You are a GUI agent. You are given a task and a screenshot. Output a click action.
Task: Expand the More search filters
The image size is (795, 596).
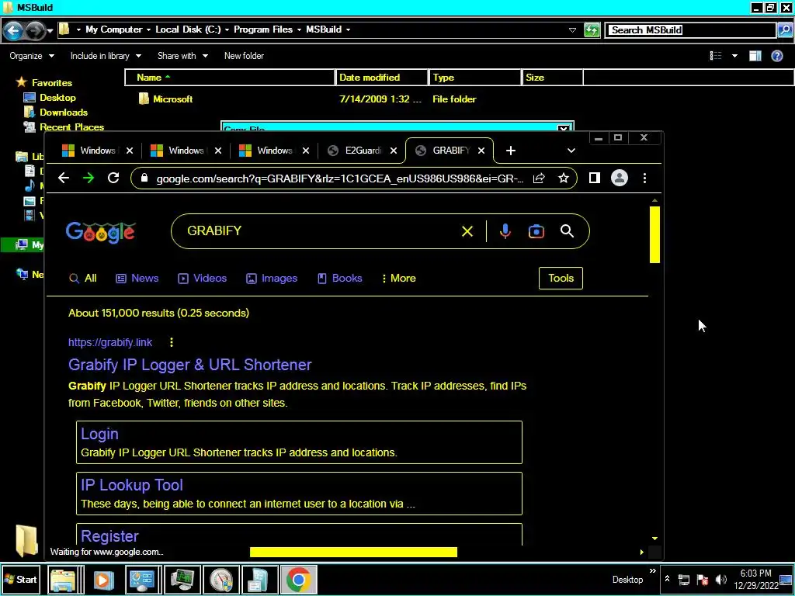click(398, 279)
